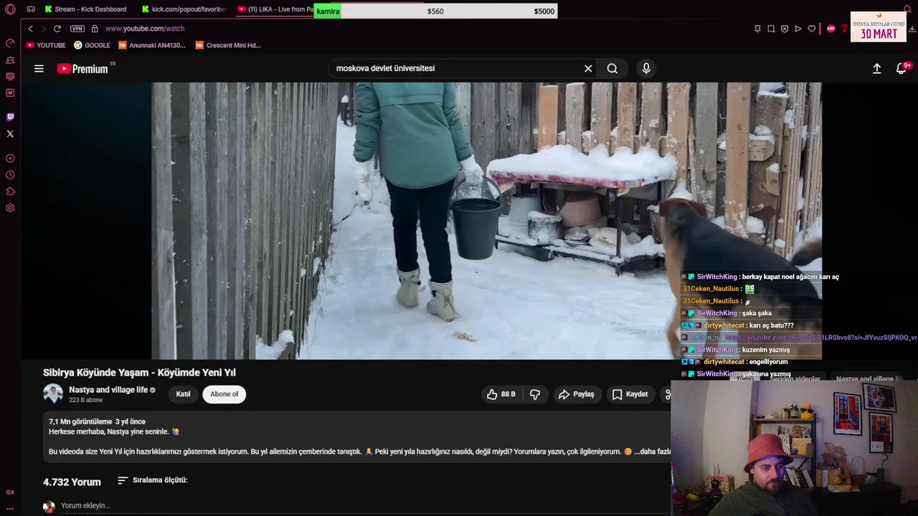
Task: Click the '4.732 Yorum' comments count
Action: point(72,482)
